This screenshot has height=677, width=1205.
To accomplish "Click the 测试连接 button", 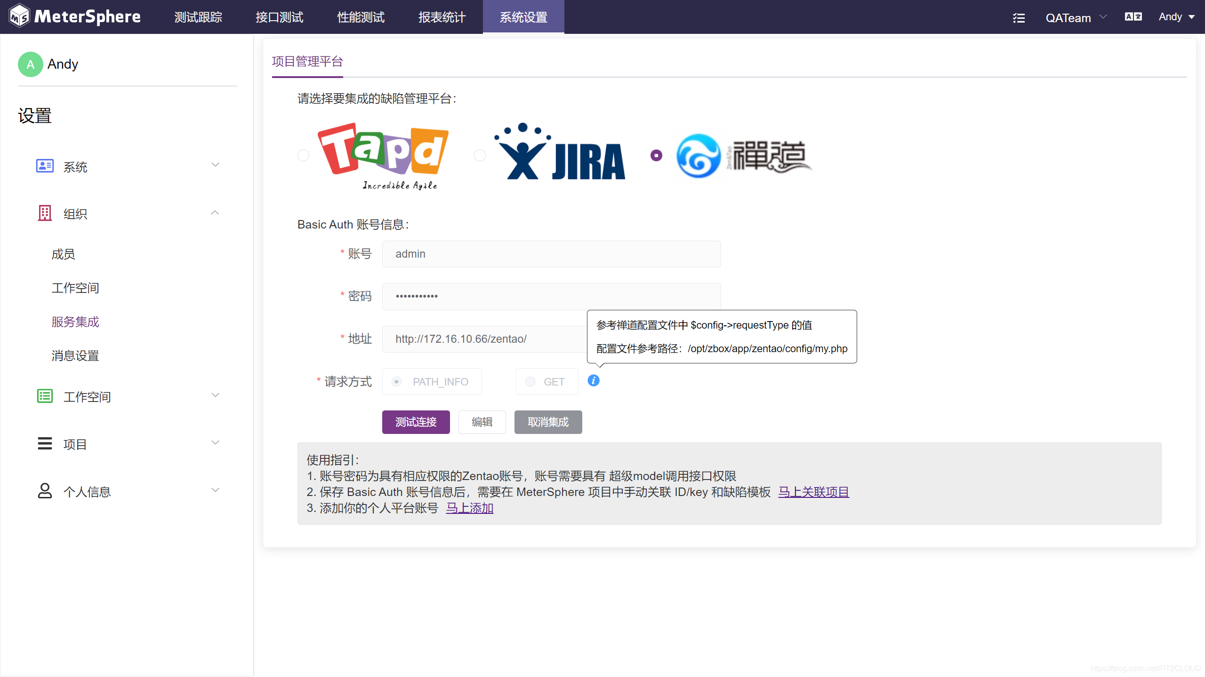I will point(416,422).
